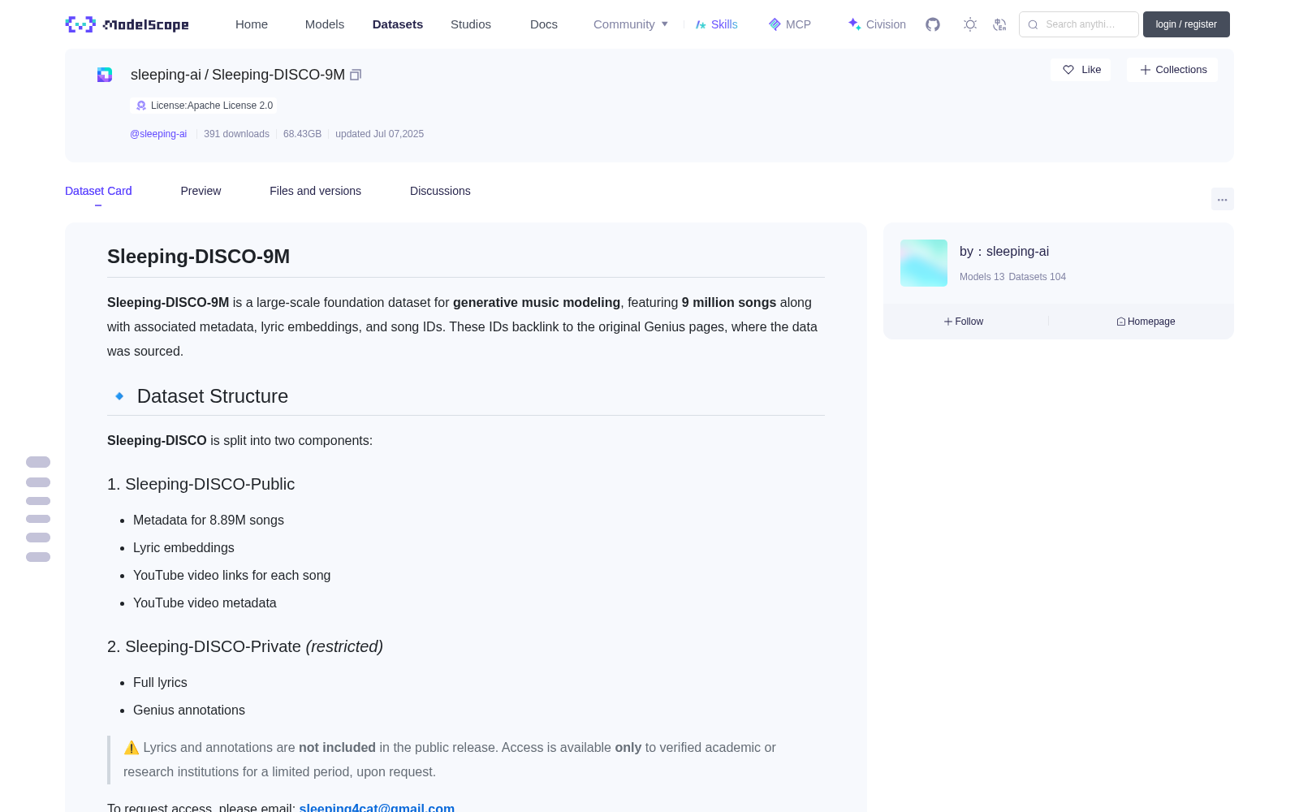This screenshot has height=812, width=1299.
Task: Go to Home in the top navigation
Action: [252, 24]
